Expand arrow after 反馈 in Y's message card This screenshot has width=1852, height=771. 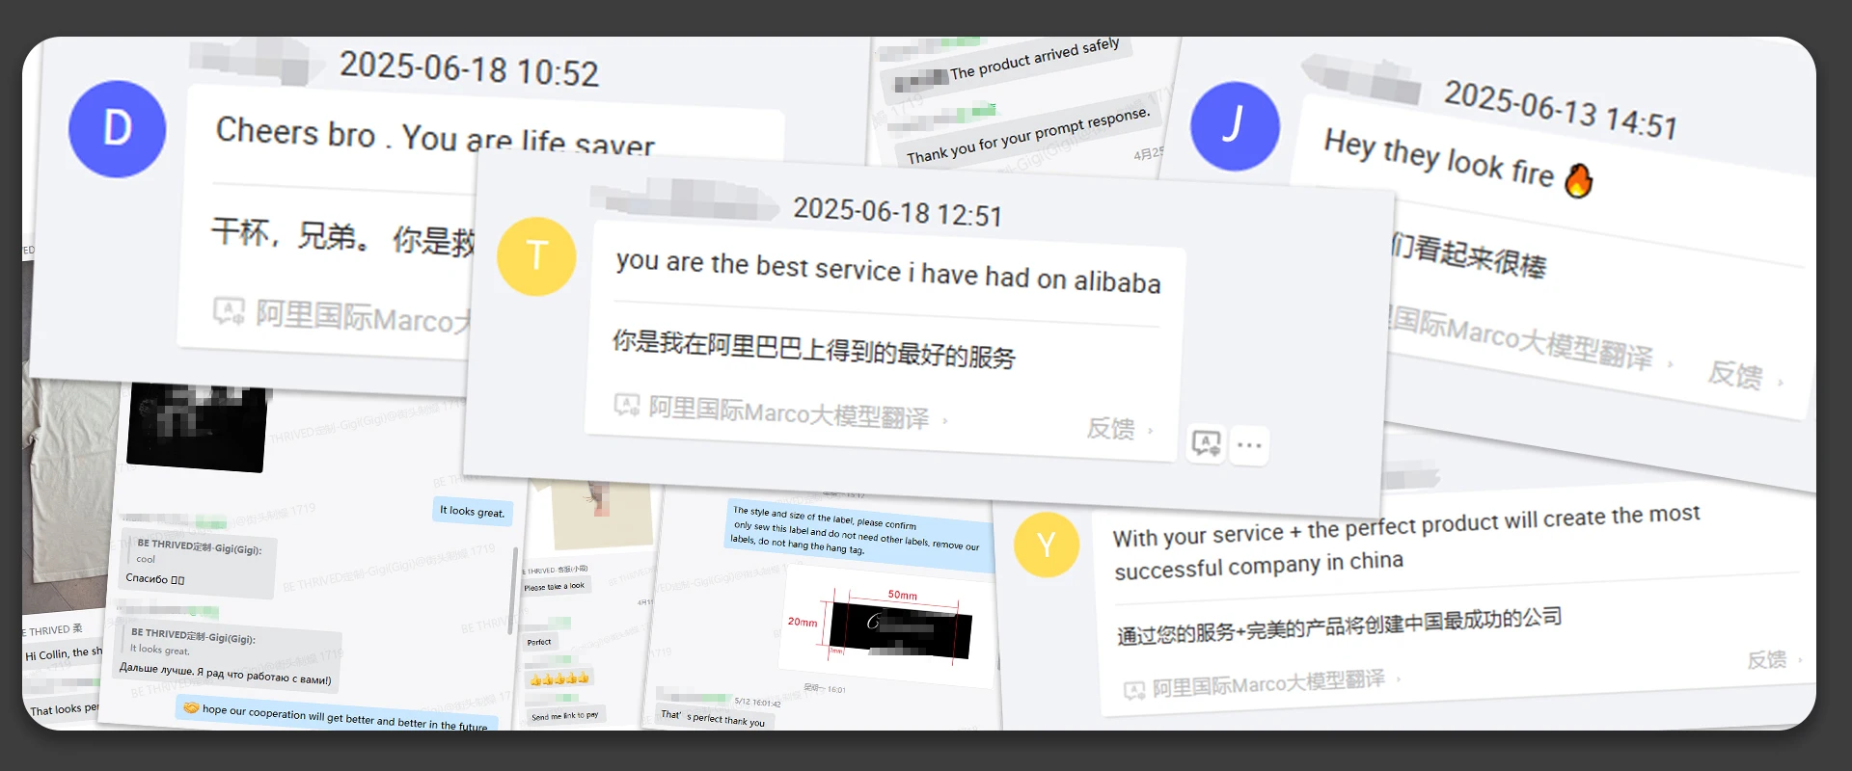(x=1800, y=659)
